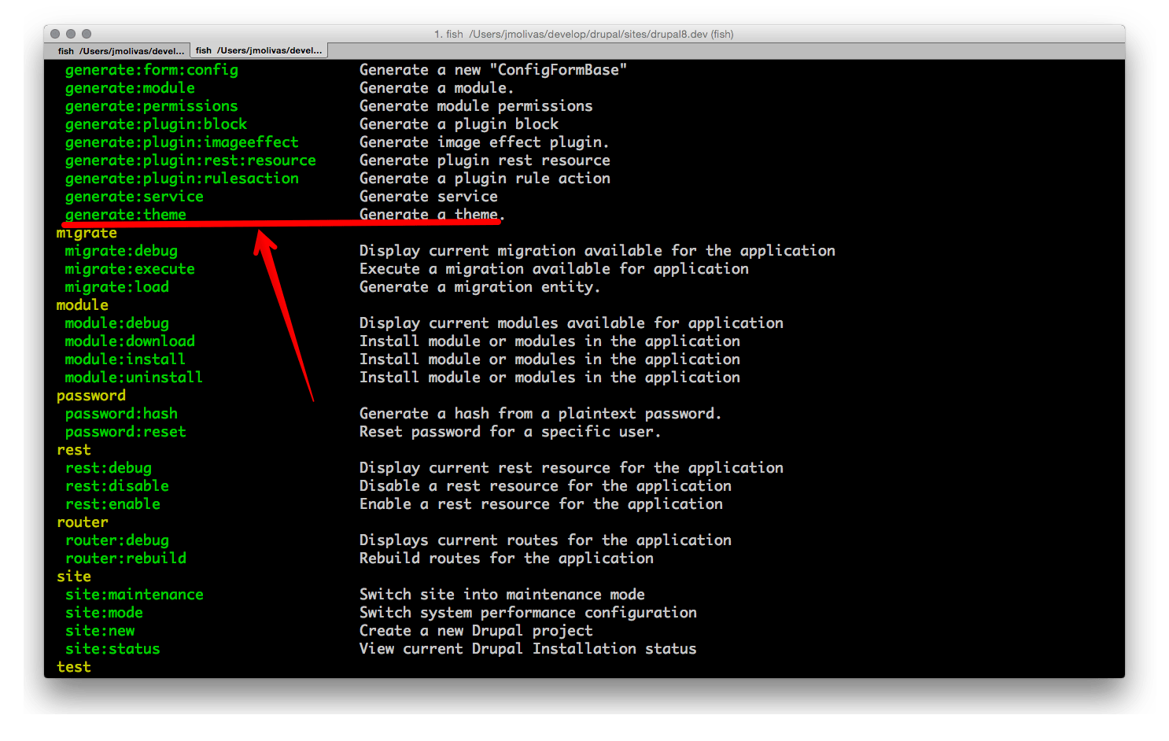
Task: Select 'Reset password for a specific user.'
Action: coord(511,432)
